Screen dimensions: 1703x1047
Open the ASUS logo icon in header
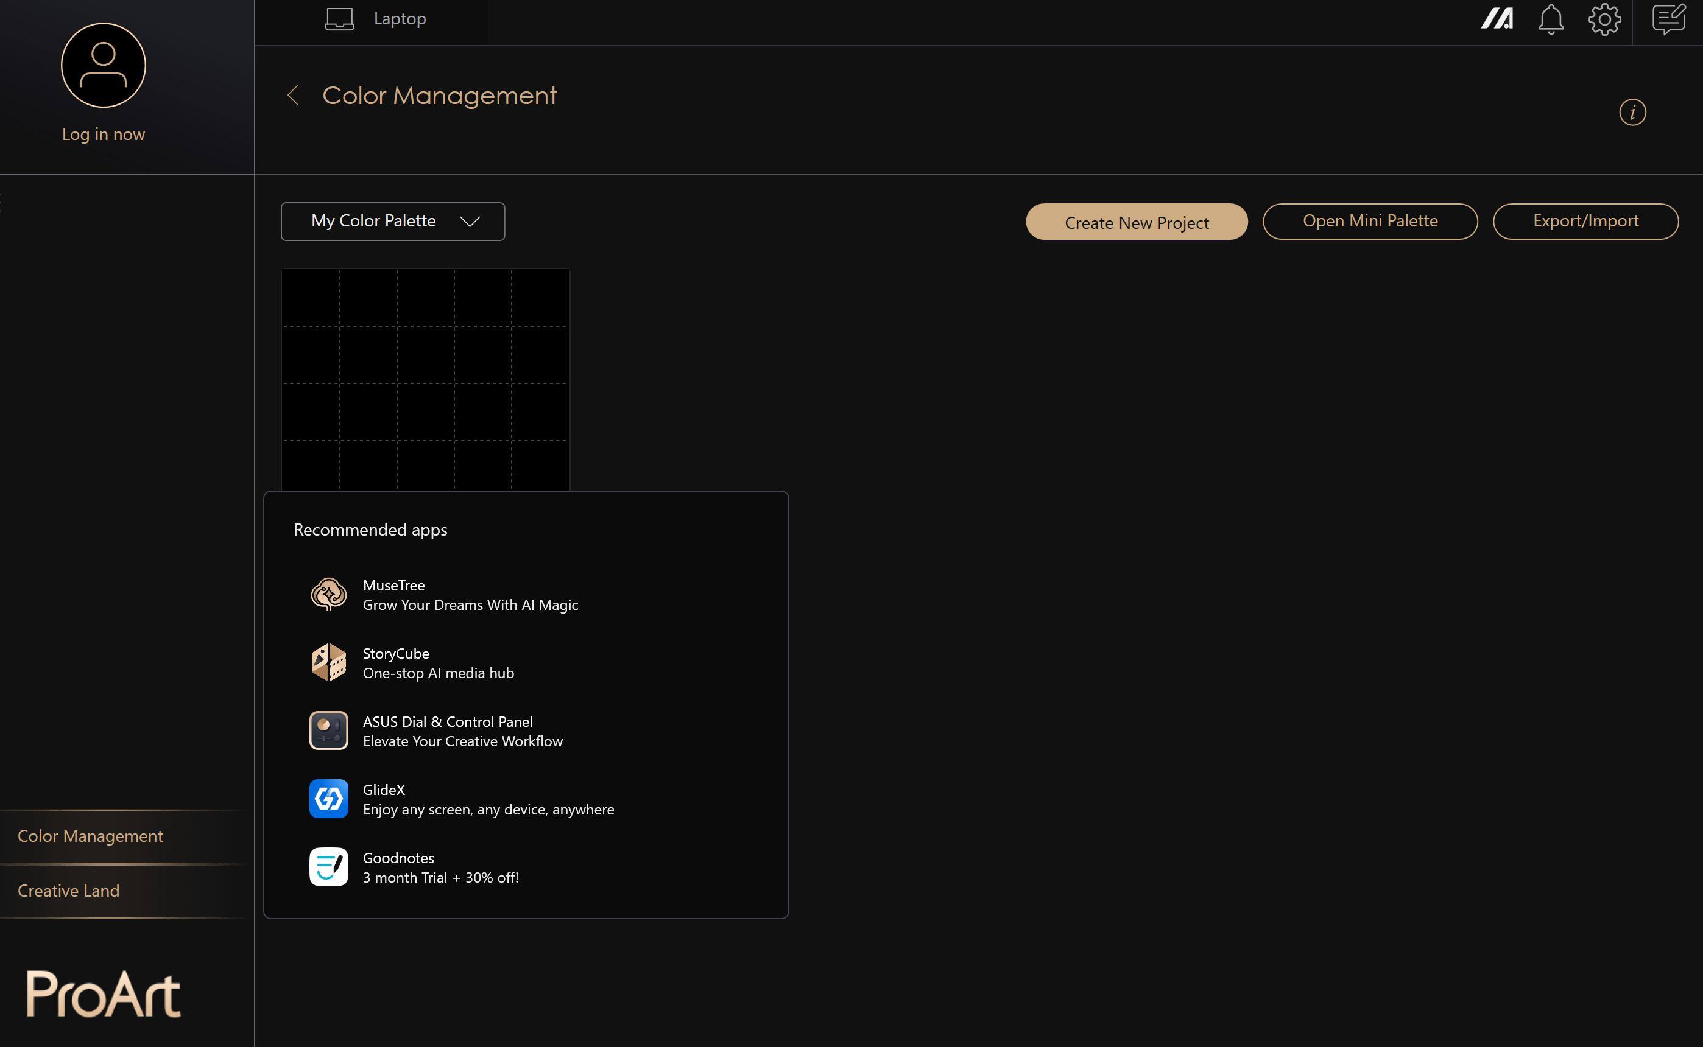[1497, 19]
